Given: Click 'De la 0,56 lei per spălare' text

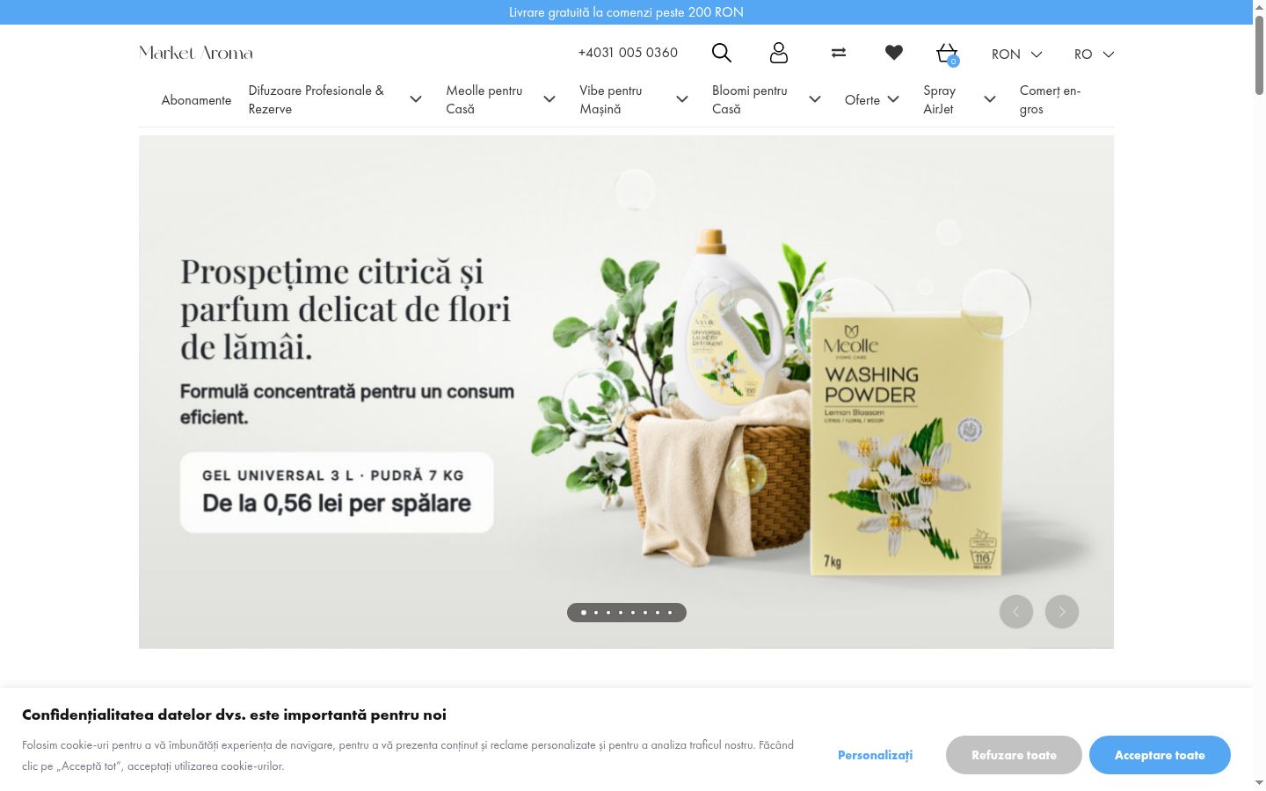Looking at the screenshot, I should coord(337,504).
